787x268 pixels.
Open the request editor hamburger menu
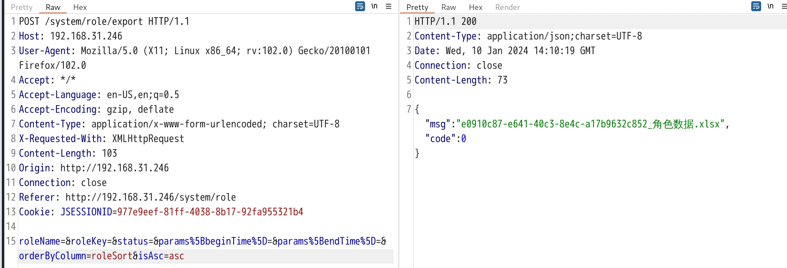388,6
